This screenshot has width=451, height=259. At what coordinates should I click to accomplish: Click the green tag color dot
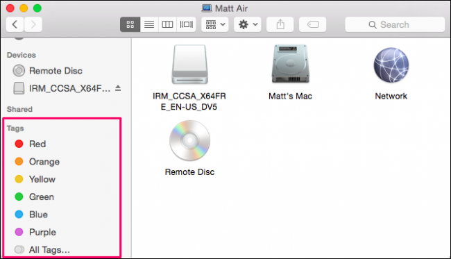click(x=19, y=197)
